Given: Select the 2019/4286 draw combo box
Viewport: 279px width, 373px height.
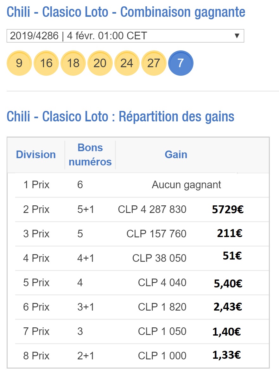Looking at the screenshot, I should (x=125, y=36).
